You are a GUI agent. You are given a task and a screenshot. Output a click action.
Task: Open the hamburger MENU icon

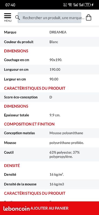click(x=8, y=17)
